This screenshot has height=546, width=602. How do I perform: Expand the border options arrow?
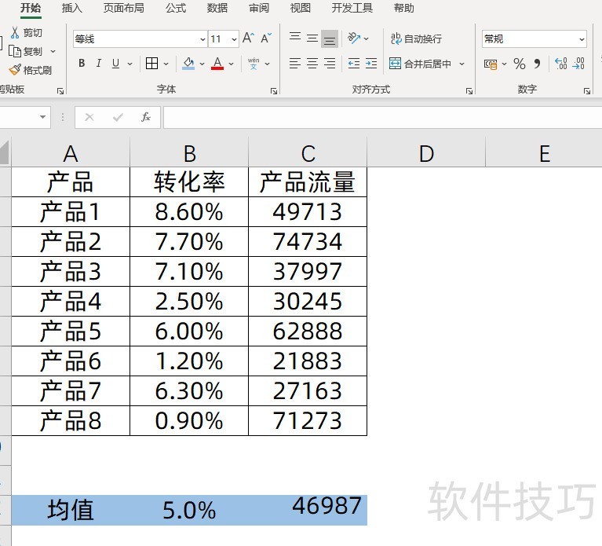[166, 64]
